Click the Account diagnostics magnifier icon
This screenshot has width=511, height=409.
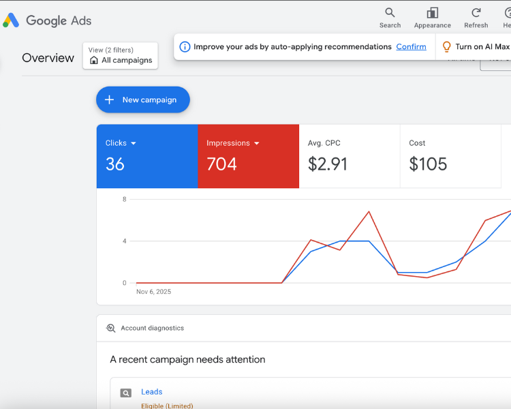point(111,328)
